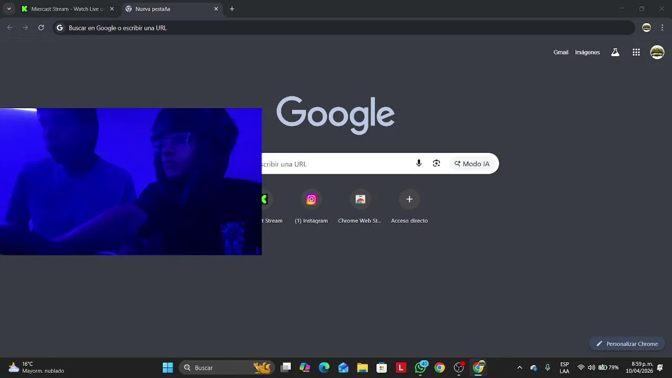Open the Instagram shortcut
This screenshot has height=378, width=672.
(311, 207)
